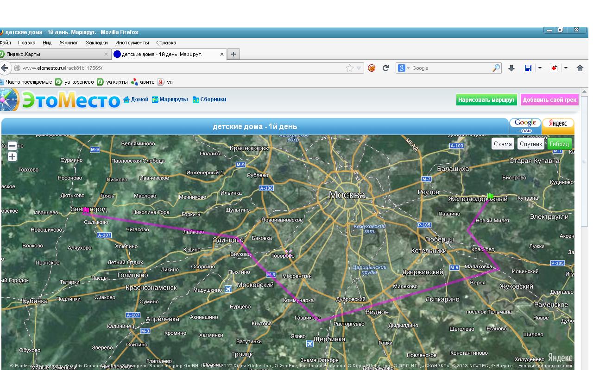The image size is (593, 370).
Task: Click the magnifier in Google search box
Action: click(x=496, y=68)
